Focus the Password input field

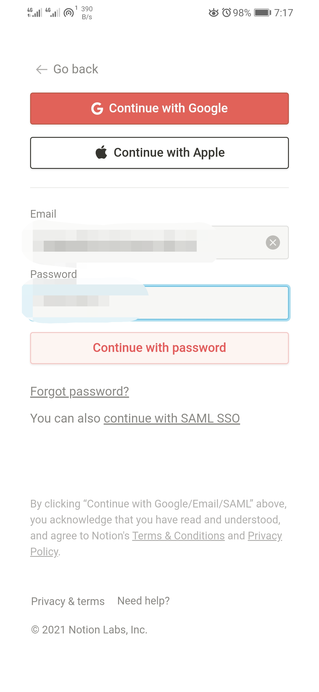click(159, 303)
